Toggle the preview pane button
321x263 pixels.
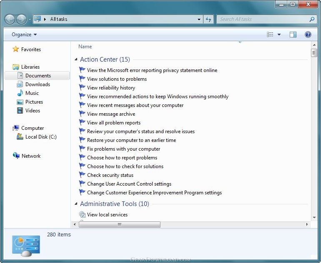click(x=293, y=34)
